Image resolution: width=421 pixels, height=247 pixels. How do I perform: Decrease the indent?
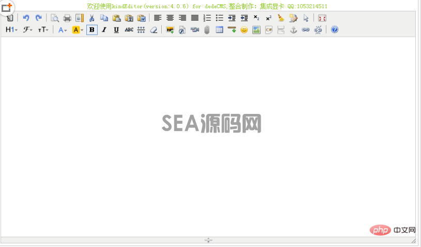click(244, 18)
